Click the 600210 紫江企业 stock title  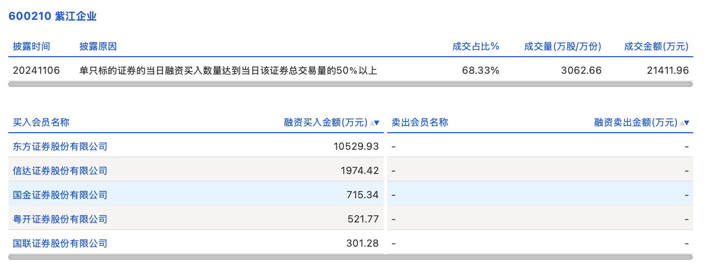(x=52, y=17)
